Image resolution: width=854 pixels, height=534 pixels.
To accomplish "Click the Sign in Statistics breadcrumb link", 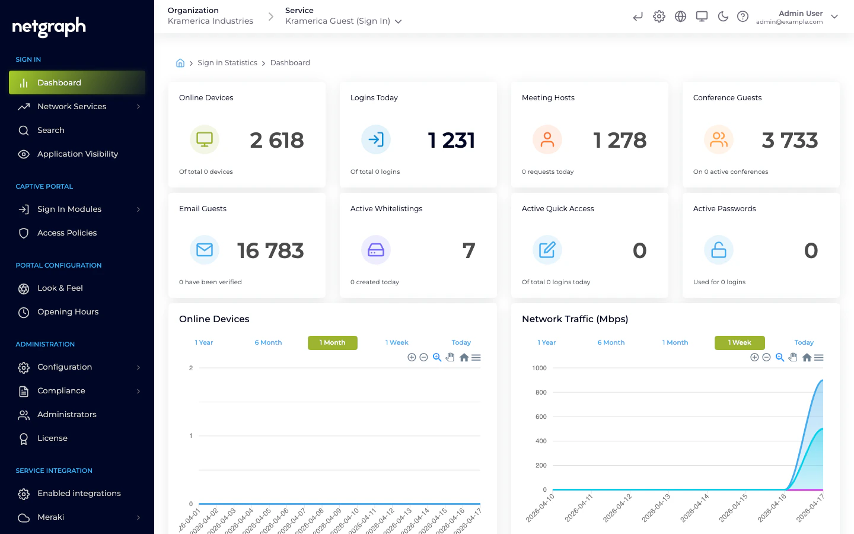I will (227, 62).
